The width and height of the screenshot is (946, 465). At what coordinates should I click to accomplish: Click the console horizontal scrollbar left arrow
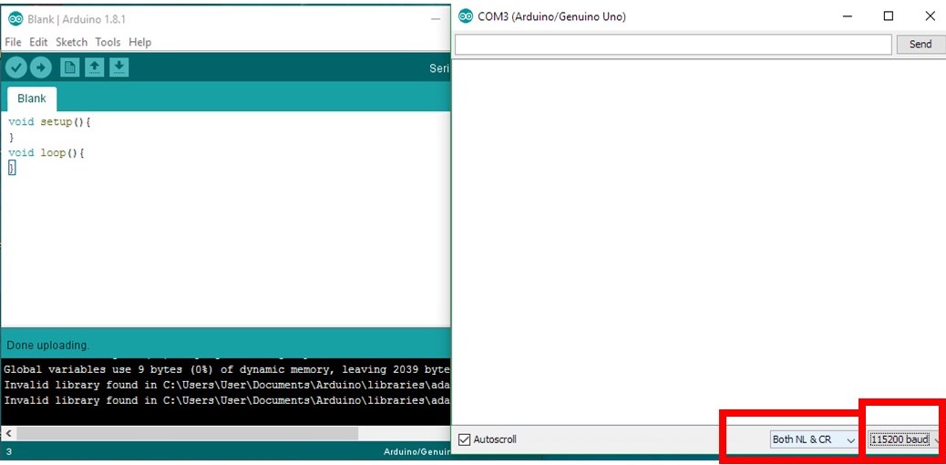tap(8, 433)
